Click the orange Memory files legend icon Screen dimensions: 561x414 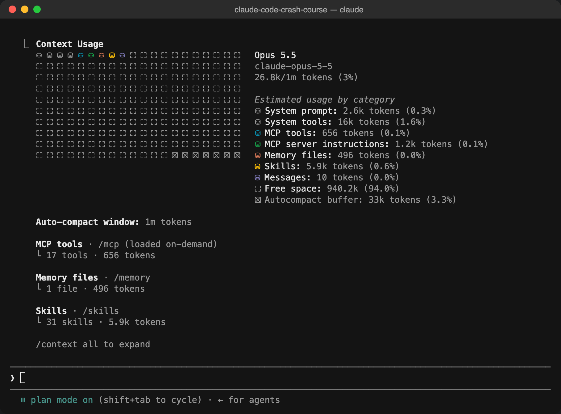[258, 155]
